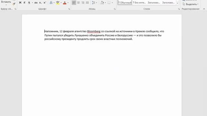
Task: Toggle subscript x₂ formatting
Action: pyautogui.click(x=40, y=3)
